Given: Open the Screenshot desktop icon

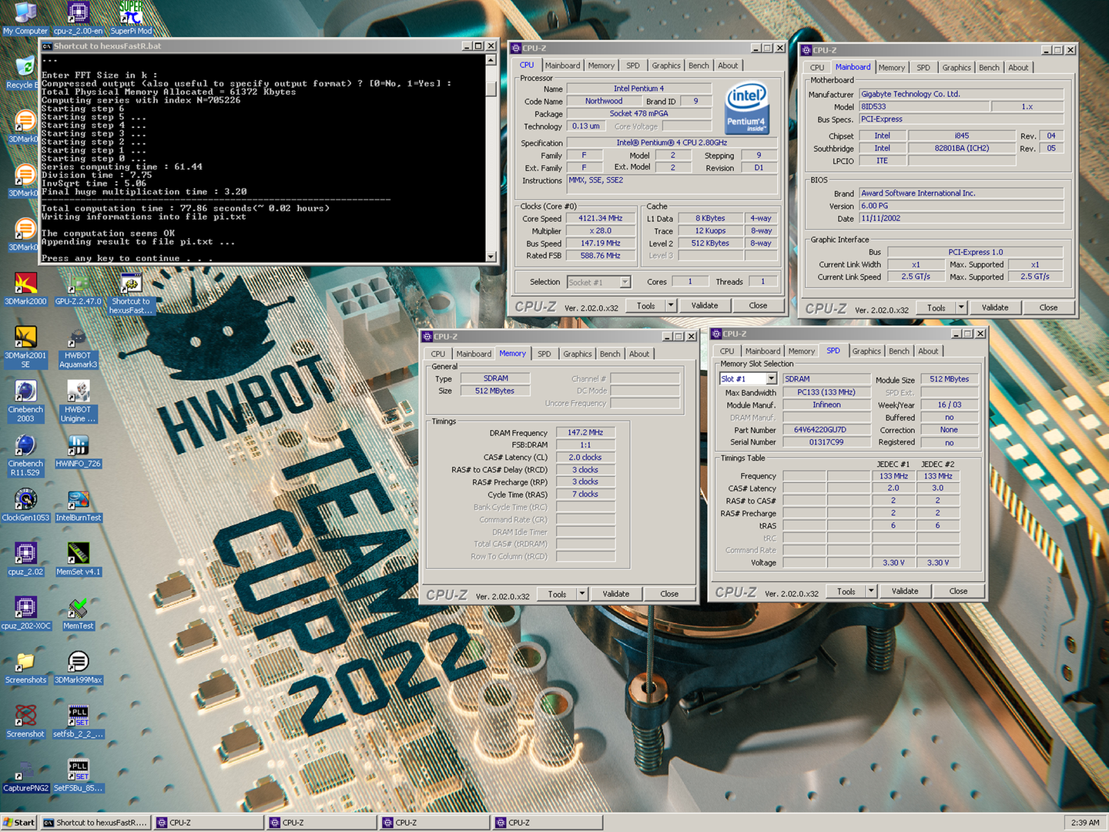Looking at the screenshot, I should coord(25,720).
